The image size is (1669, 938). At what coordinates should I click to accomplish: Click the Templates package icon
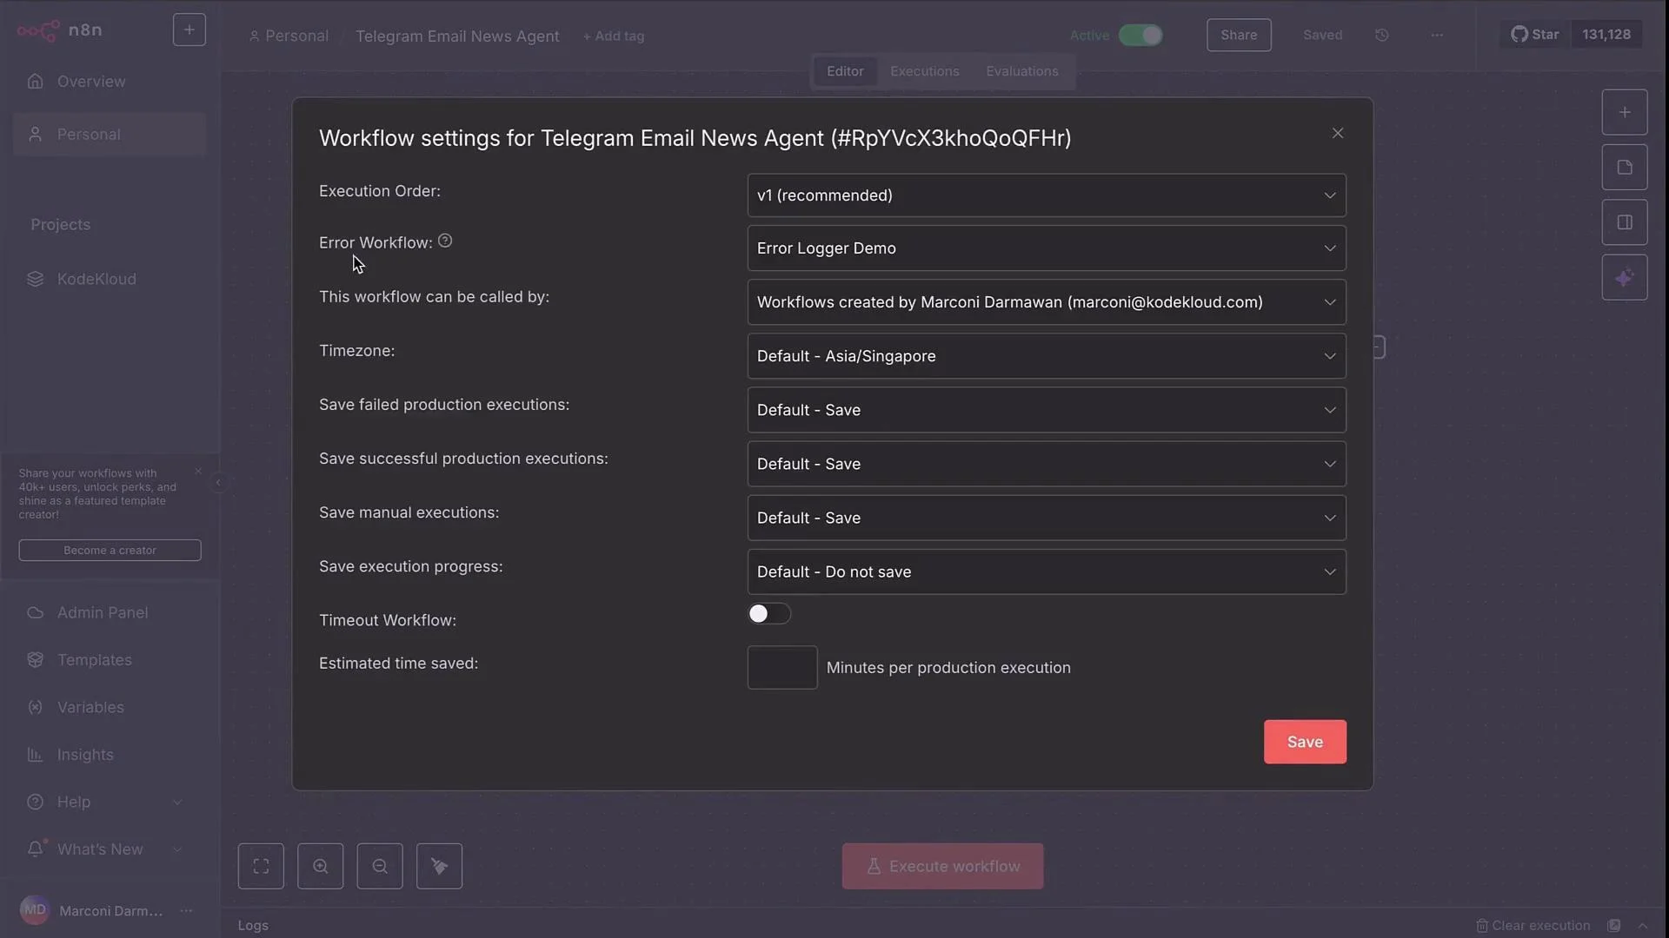click(35, 660)
